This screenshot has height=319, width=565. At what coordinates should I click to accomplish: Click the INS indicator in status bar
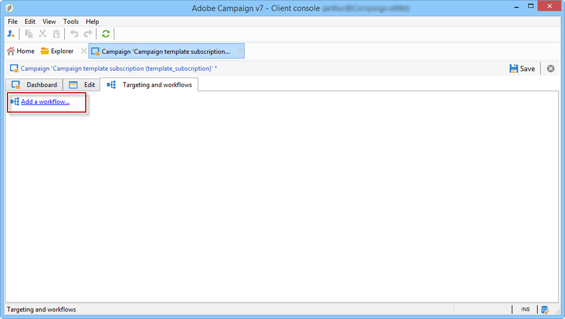[525, 309]
